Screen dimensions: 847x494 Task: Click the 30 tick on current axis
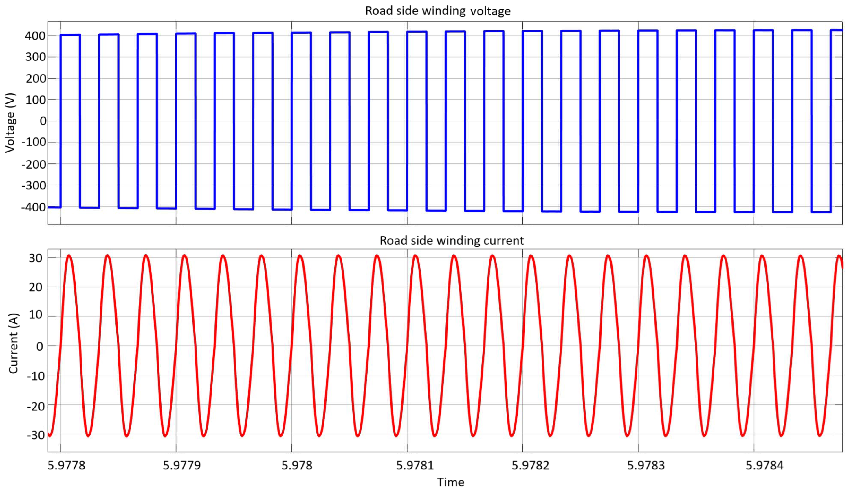tap(36, 258)
